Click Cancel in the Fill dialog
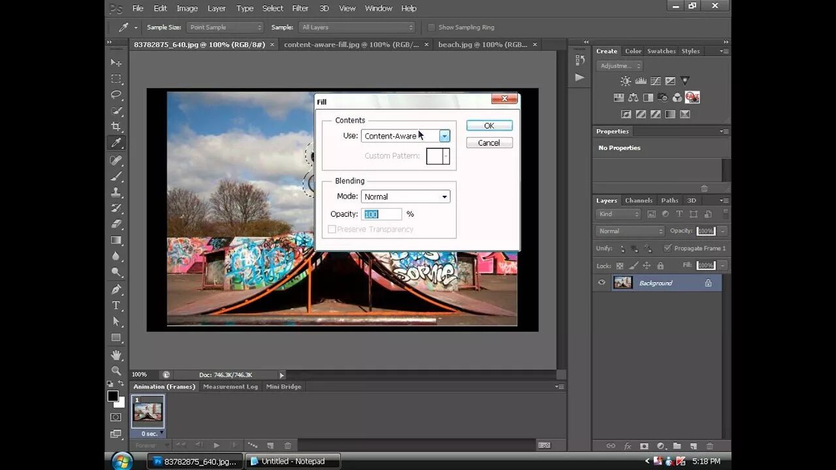Viewport: 836px width, 470px height. point(489,143)
